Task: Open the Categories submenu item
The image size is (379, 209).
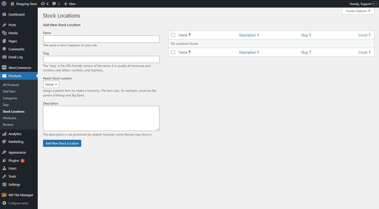Action: coord(10,98)
